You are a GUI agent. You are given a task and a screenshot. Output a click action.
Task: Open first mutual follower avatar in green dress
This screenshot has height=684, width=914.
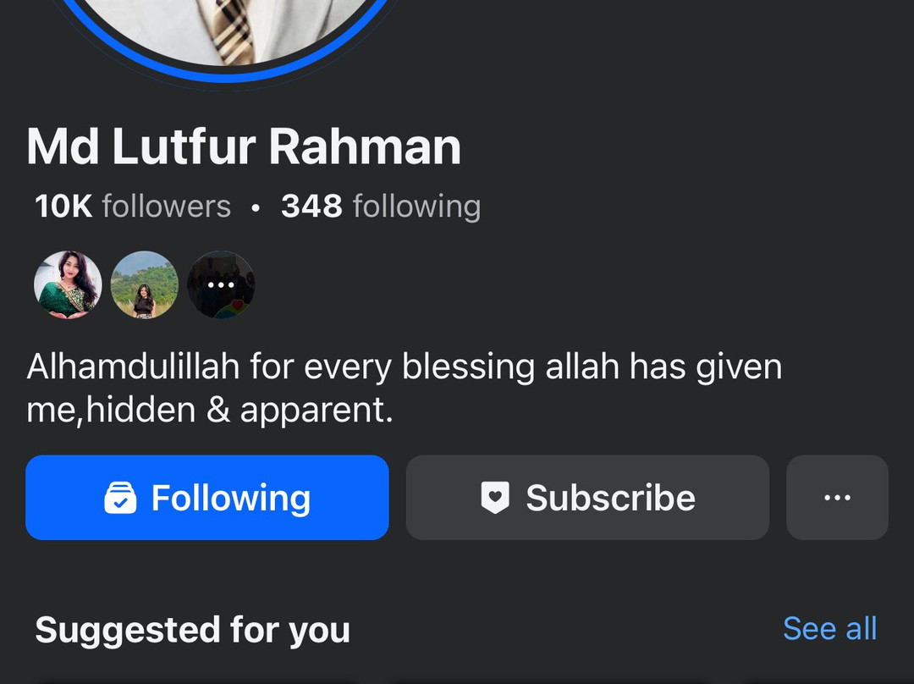tap(68, 284)
